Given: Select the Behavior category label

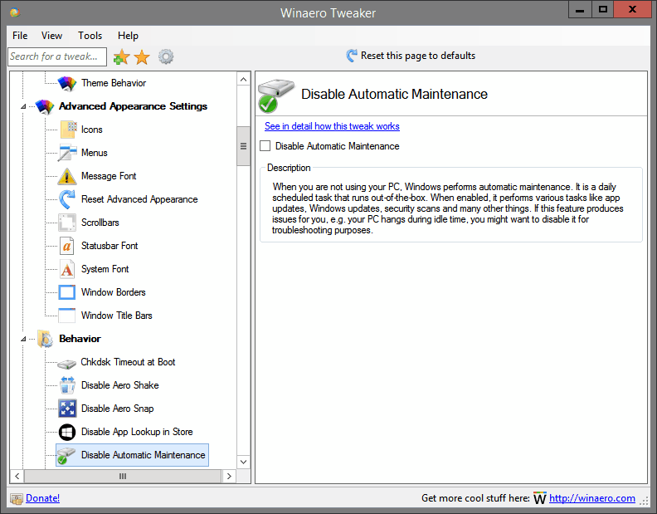Looking at the screenshot, I should [80, 339].
